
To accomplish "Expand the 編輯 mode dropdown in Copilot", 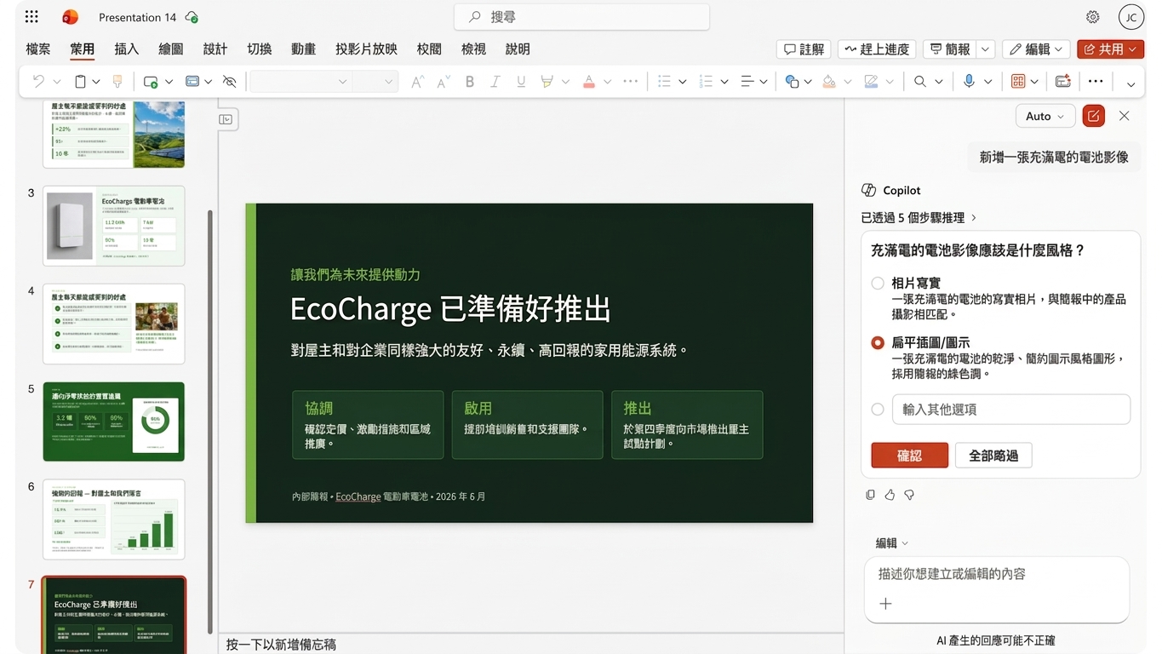I will [892, 543].
